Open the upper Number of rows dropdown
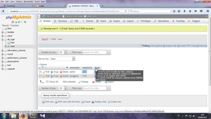This screenshot has width=211, height=119. click(x=63, y=52)
